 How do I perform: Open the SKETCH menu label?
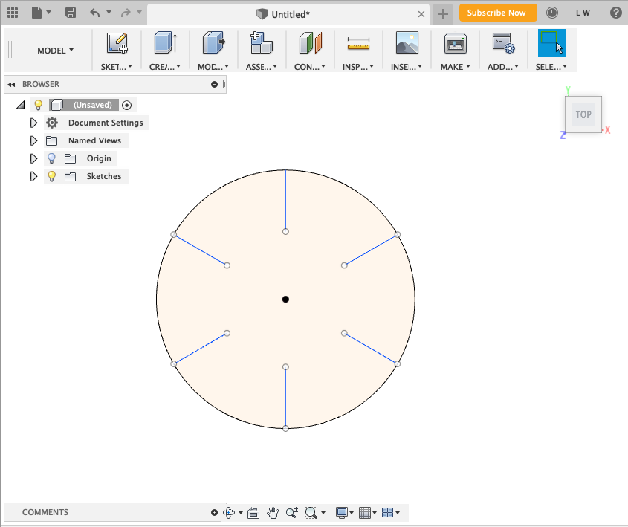(x=117, y=67)
